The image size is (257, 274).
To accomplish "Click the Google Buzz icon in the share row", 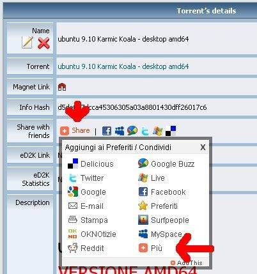I will point(132,130).
